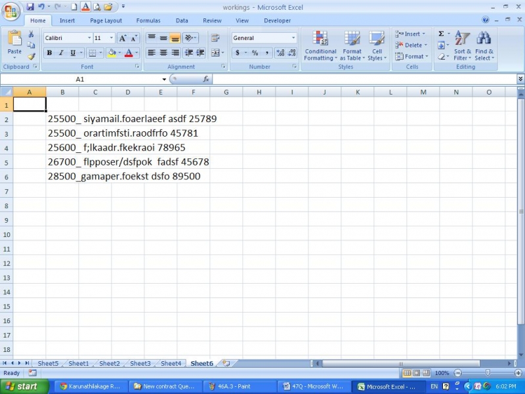
Task: Toggle Wrap Text for the cell
Action: pos(215,38)
